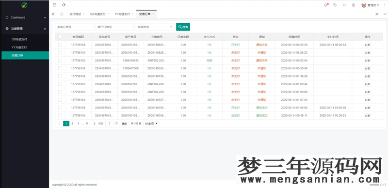Go to page 3 in pagination
Screen dimensions: 388x188
coord(78,124)
